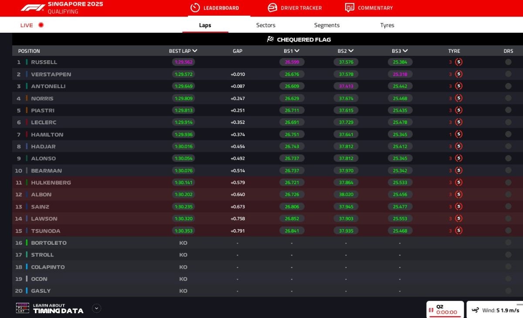Expand the Learn About Timing Data chevron
523x318 pixels.
[x=97, y=308]
